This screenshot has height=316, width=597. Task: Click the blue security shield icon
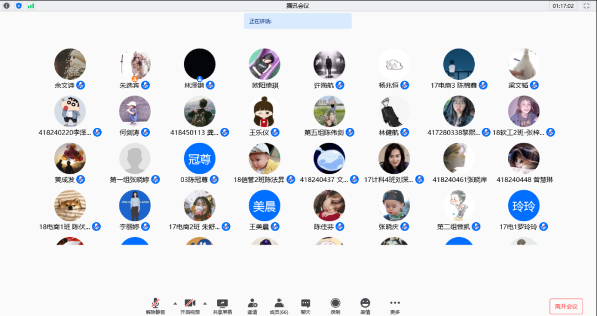19,6
